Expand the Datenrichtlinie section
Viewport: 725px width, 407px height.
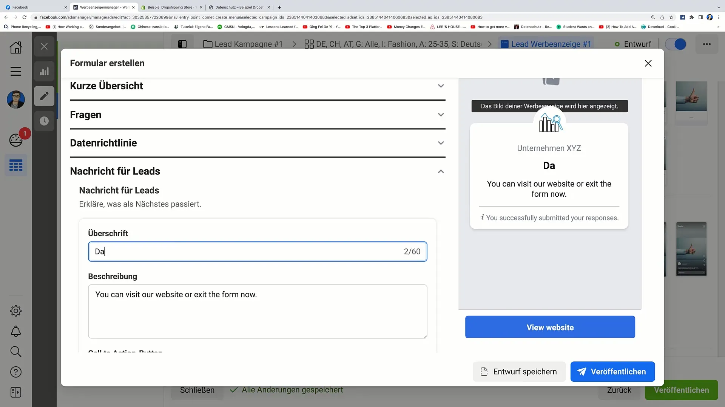258,143
